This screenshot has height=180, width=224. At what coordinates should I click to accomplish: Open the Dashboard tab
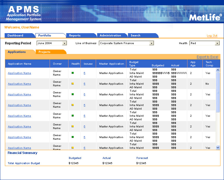20,35
